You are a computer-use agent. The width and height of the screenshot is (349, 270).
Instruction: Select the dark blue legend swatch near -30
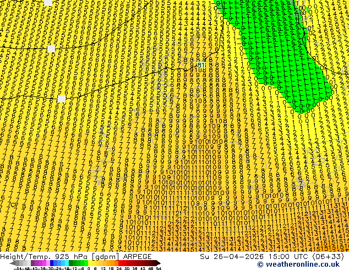(x=52, y=263)
